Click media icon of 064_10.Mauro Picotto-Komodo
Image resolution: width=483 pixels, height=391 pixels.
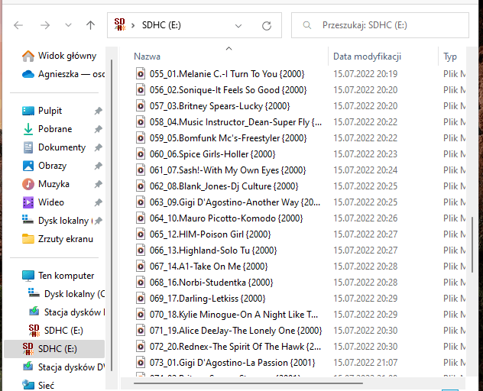coord(141,218)
